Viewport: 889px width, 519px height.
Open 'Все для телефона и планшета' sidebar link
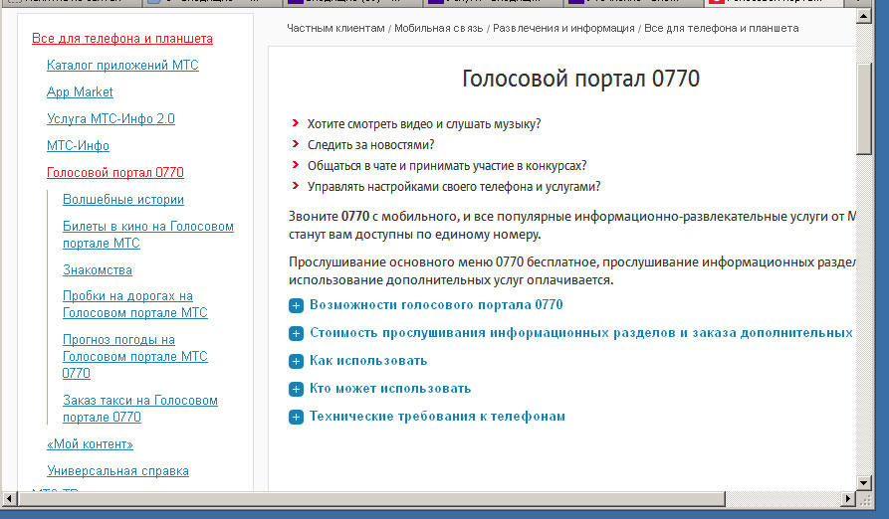(x=122, y=39)
